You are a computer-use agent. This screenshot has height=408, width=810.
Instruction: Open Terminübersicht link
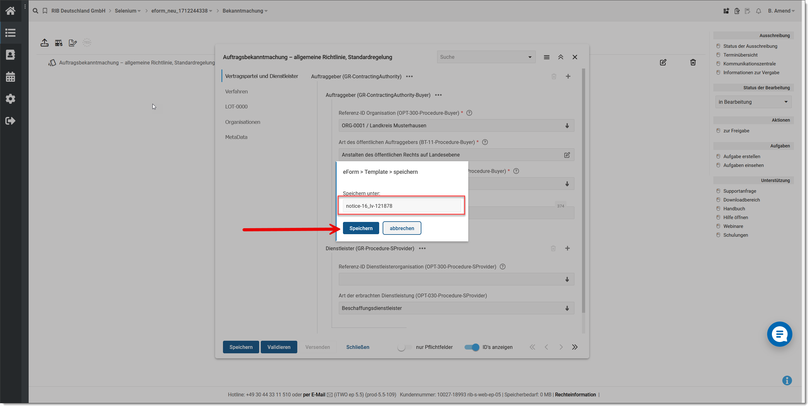(740, 55)
